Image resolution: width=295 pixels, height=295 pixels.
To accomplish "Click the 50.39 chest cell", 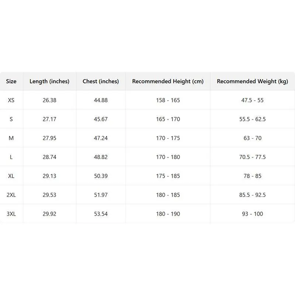I will click(x=101, y=176).
